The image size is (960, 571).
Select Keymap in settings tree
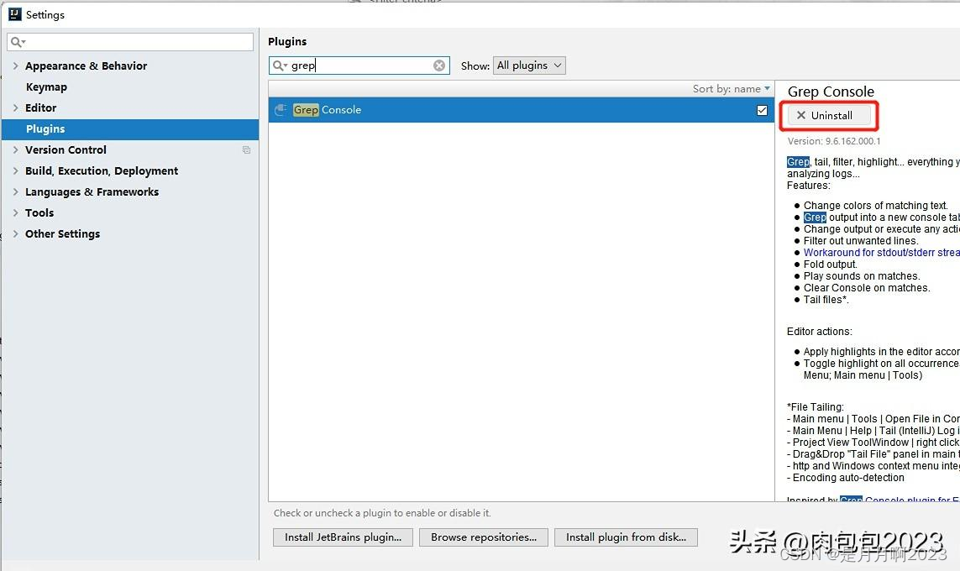coord(46,86)
